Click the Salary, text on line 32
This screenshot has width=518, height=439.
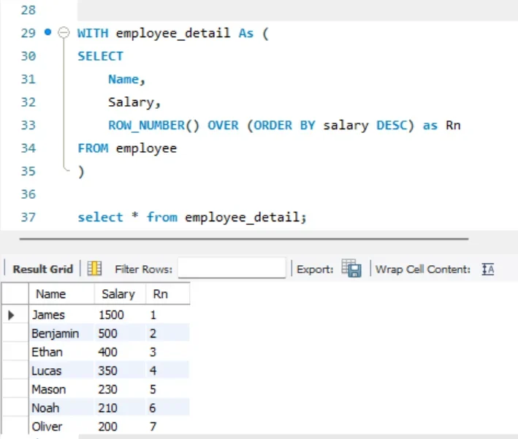point(134,102)
